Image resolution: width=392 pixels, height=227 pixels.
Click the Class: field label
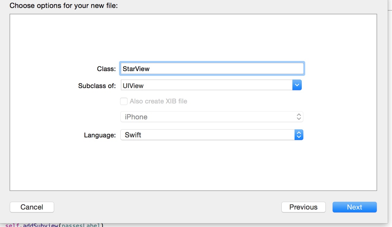(106, 69)
